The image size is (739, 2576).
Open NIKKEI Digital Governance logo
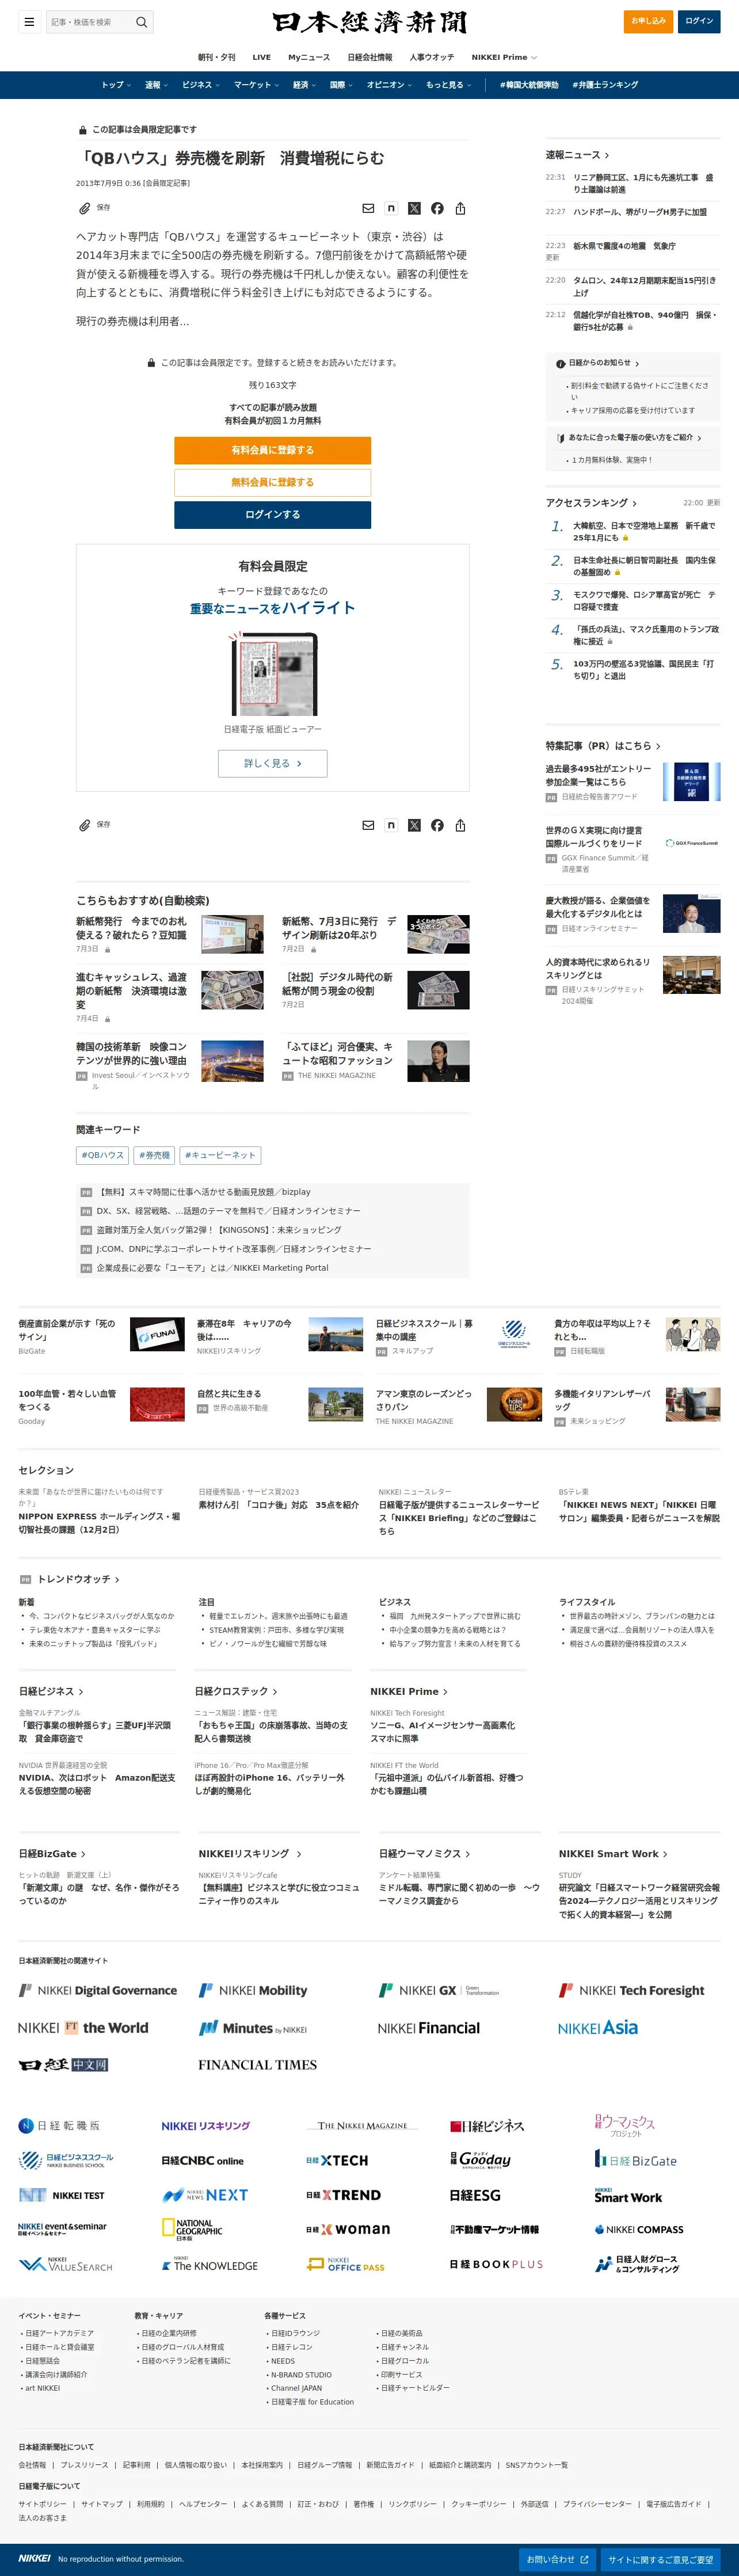98,1991
